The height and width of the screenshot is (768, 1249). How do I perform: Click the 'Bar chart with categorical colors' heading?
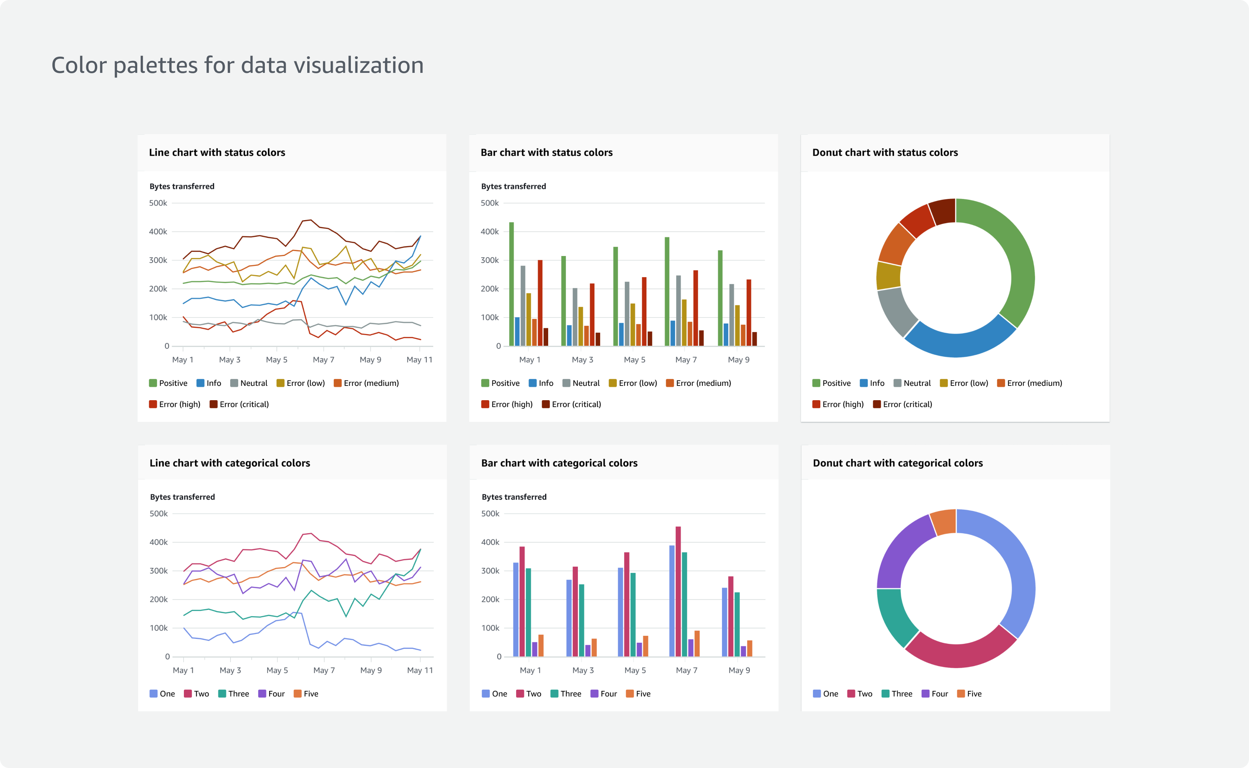coord(559,463)
